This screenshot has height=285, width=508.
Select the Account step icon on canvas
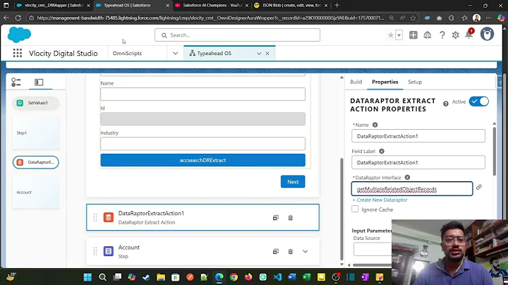[109, 251]
